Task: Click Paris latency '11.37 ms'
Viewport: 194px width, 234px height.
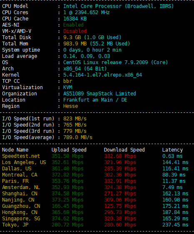Action: click(174, 181)
